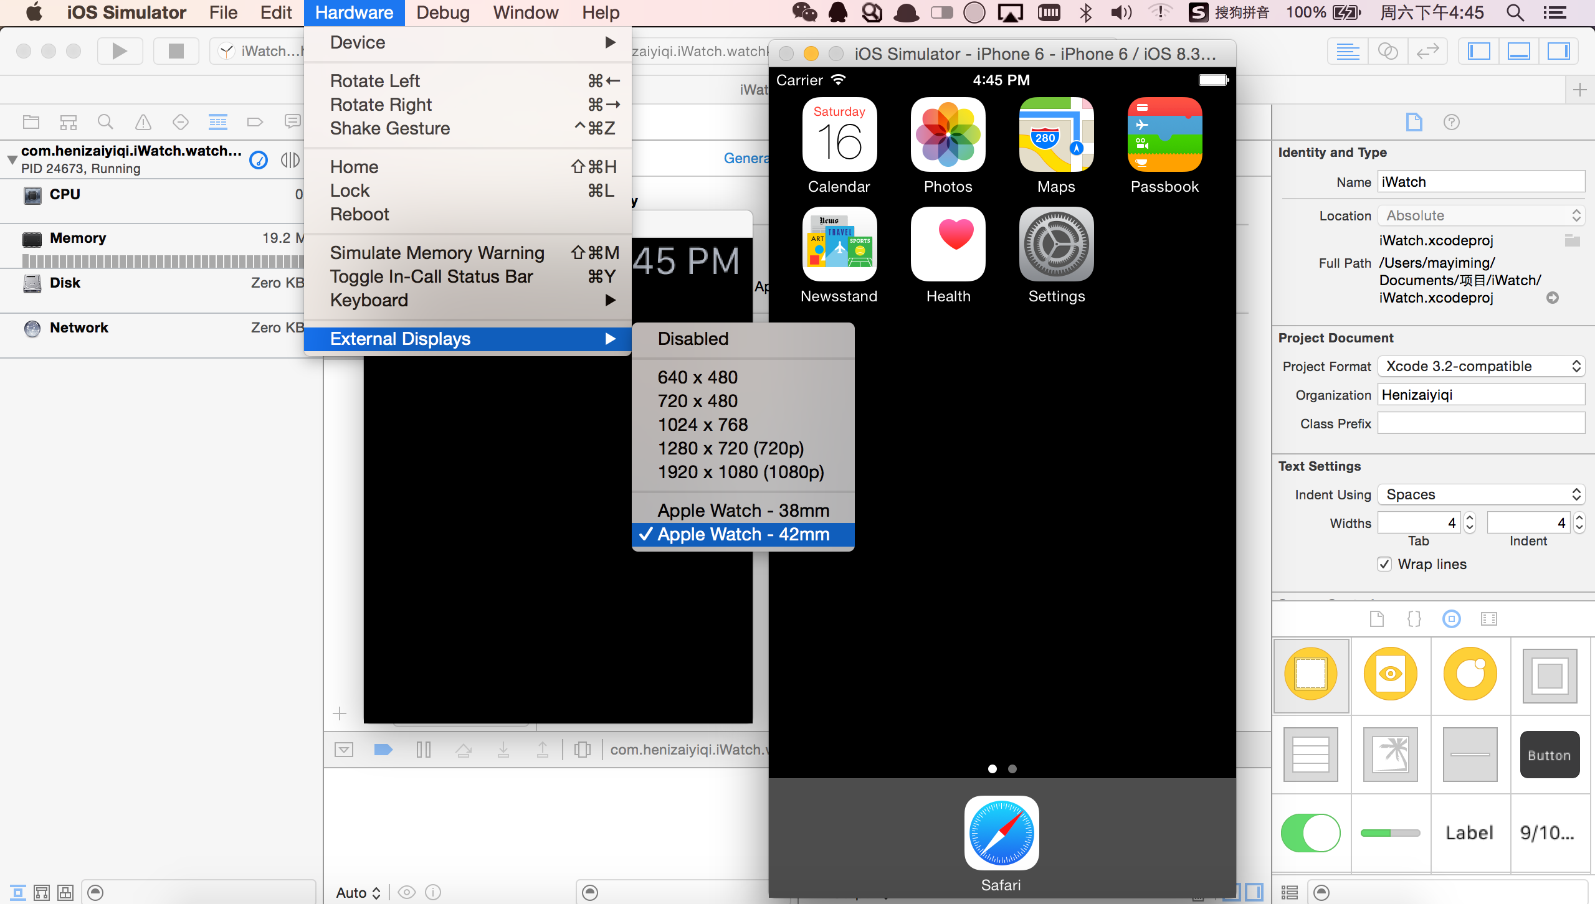Image resolution: width=1595 pixels, height=904 pixels.
Task: Open the breakpoint navigator icon
Action: click(255, 122)
